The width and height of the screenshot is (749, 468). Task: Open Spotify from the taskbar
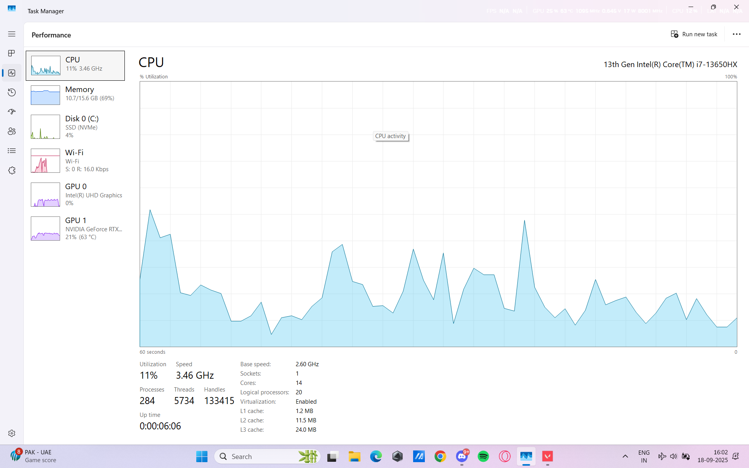483,456
